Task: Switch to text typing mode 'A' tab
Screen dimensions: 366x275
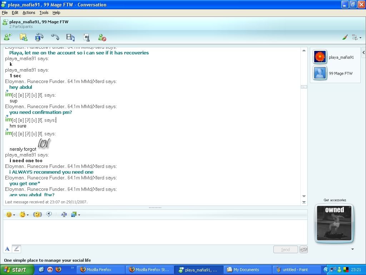Action: tap(7, 249)
